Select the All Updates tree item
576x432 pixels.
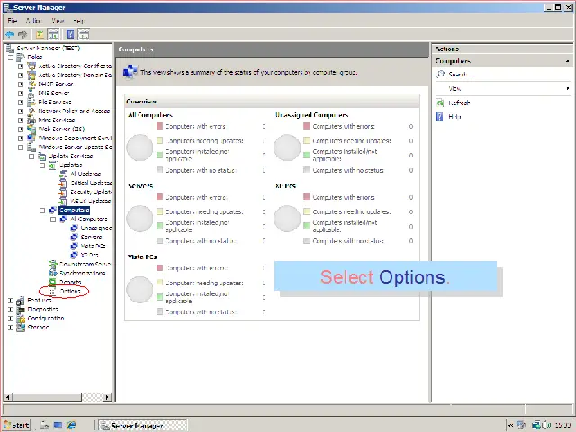click(85, 174)
